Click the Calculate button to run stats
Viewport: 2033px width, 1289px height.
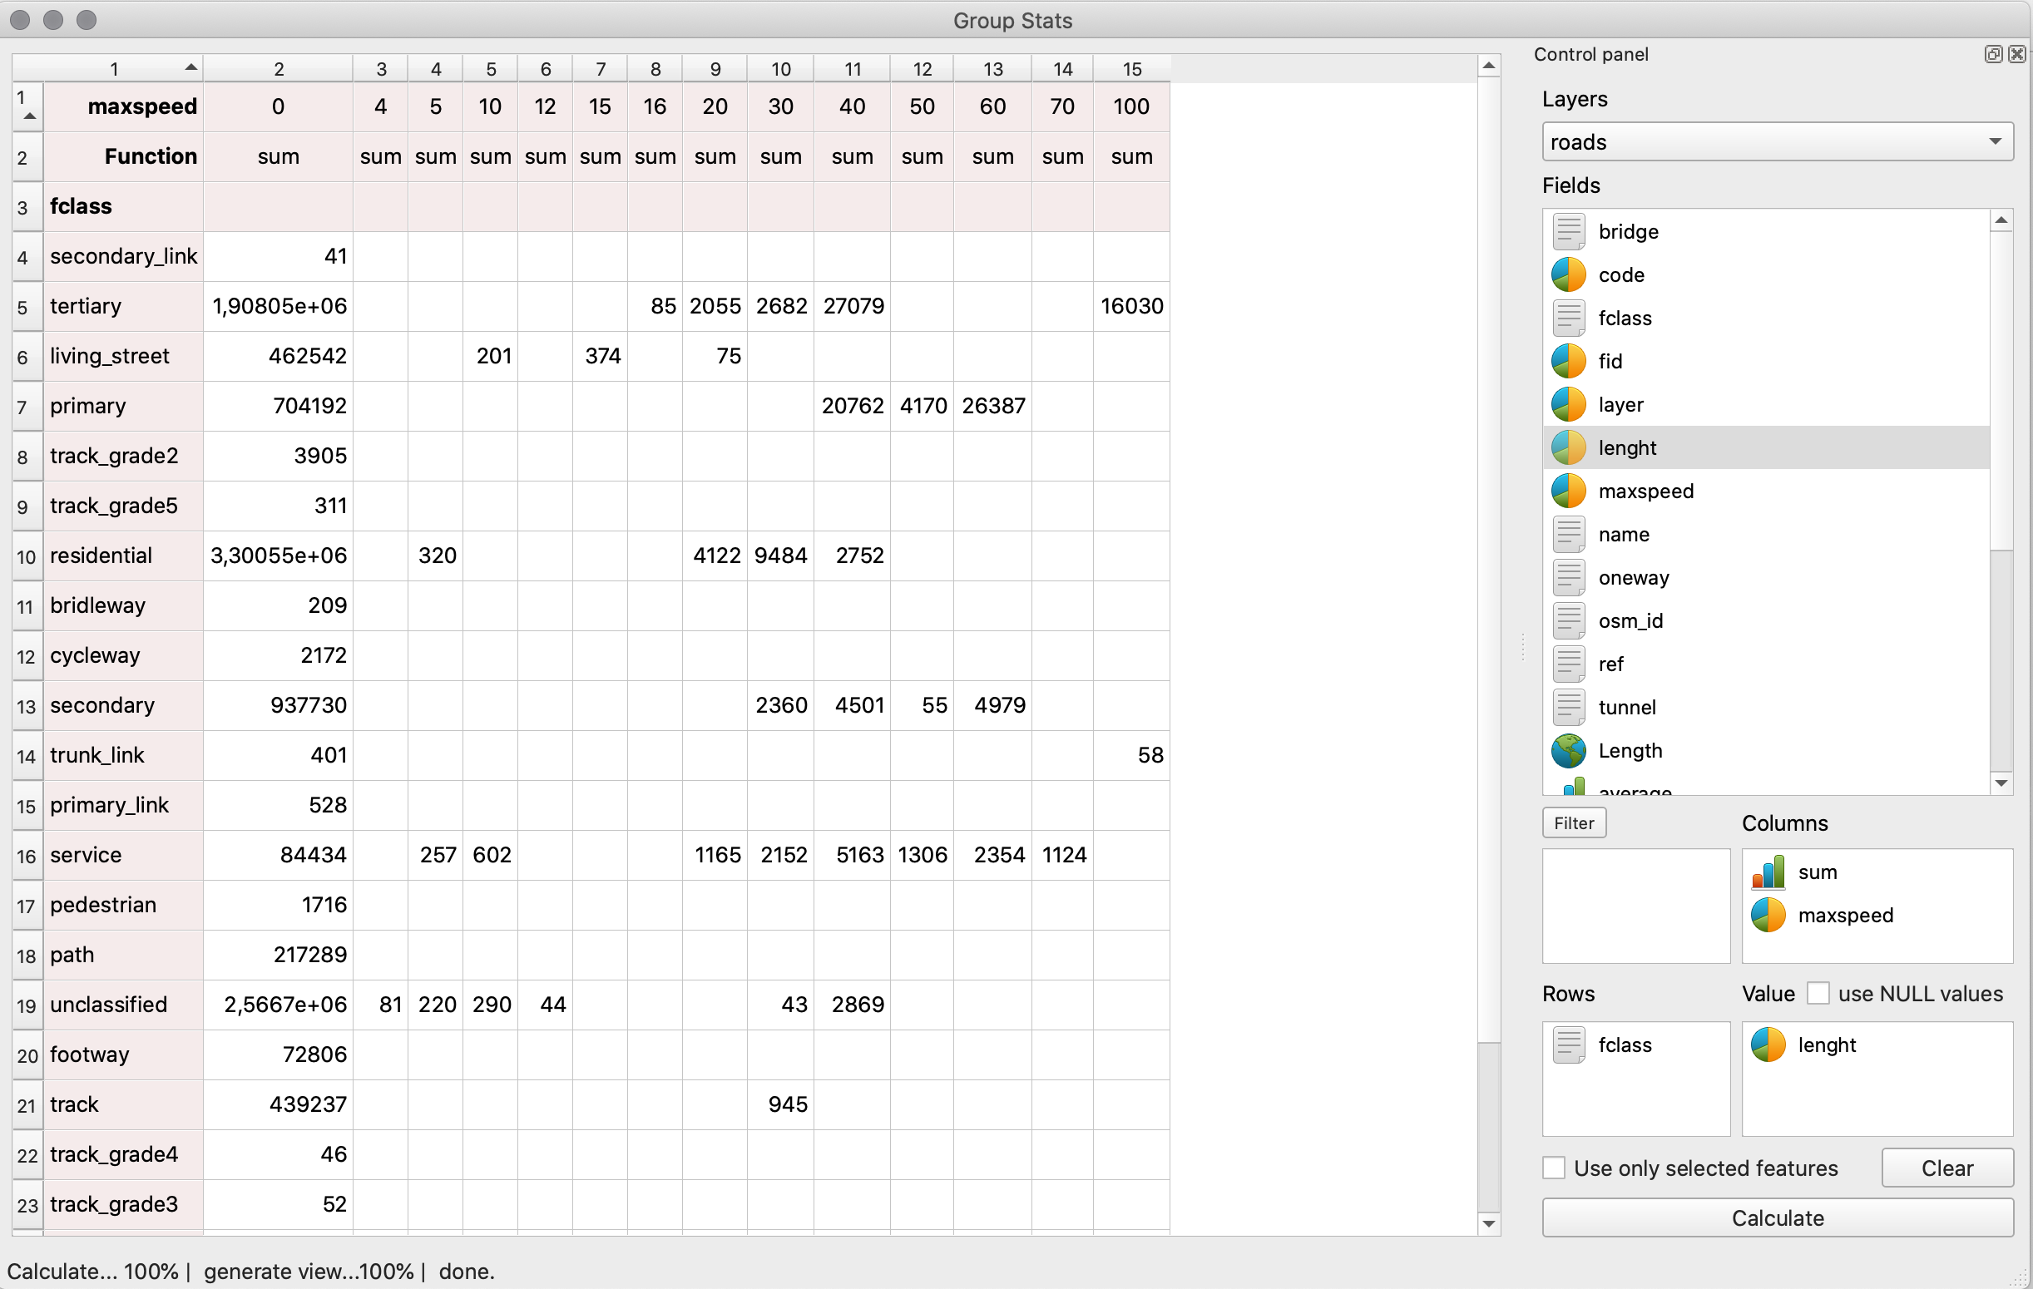pyautogui.click(x=1777, y=1217)
